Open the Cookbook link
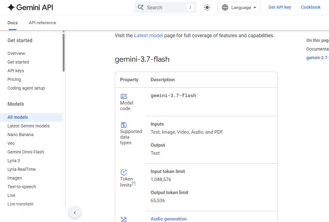Screen dimensions: 329x222 click(x=311, y=7)
